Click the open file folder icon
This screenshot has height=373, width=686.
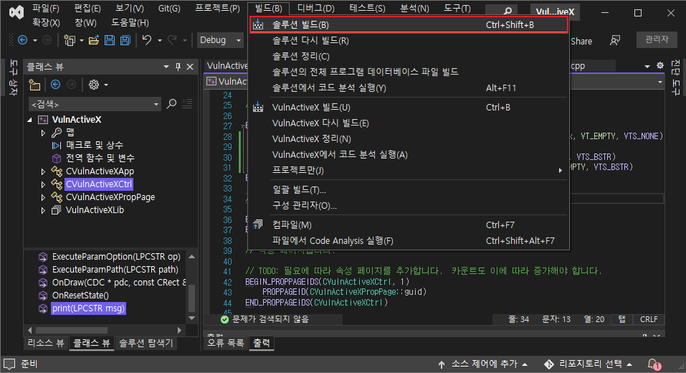click(94, 40)
